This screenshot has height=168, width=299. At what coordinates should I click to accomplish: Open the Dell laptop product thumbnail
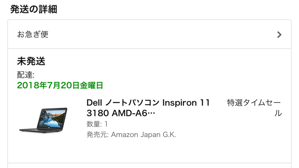pyautogui.click(x=43, y=120)
